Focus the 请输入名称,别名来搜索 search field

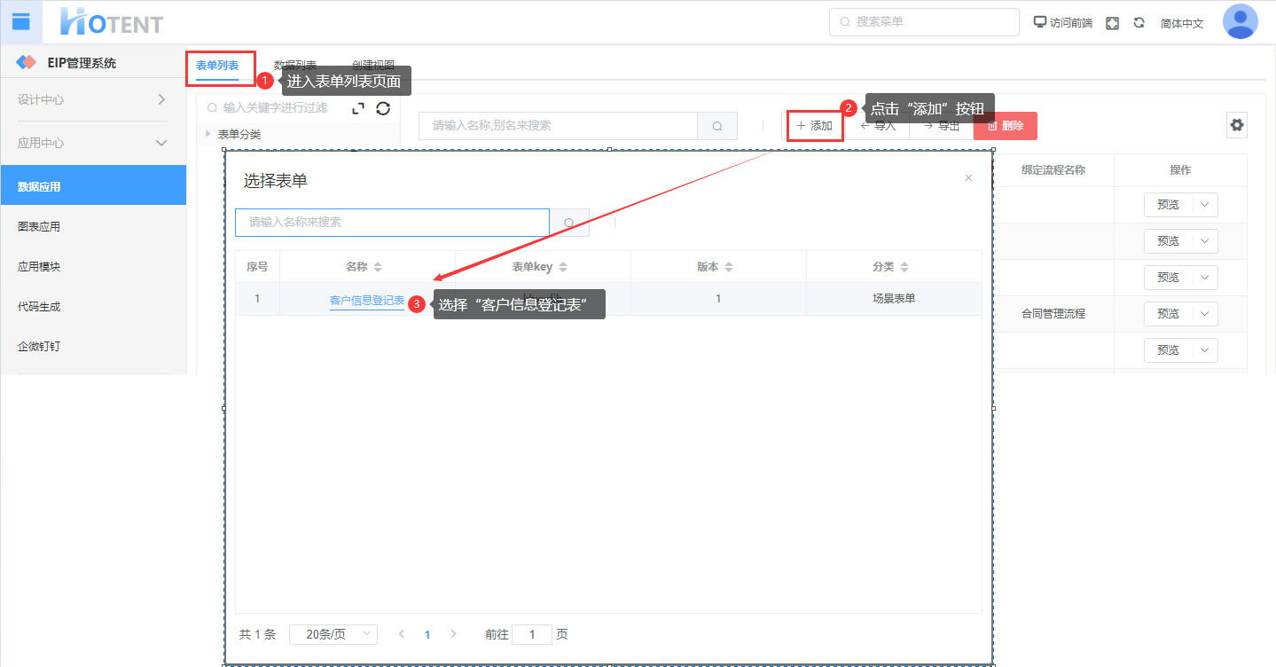click(x=558, y=126)
